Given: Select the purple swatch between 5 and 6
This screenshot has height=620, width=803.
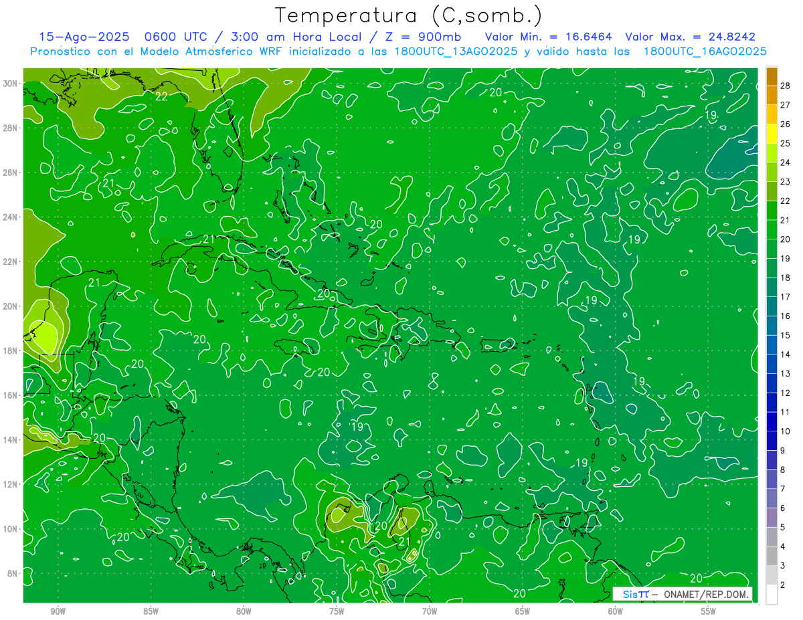Looking at the screenshot, I should tap(772, 518).
